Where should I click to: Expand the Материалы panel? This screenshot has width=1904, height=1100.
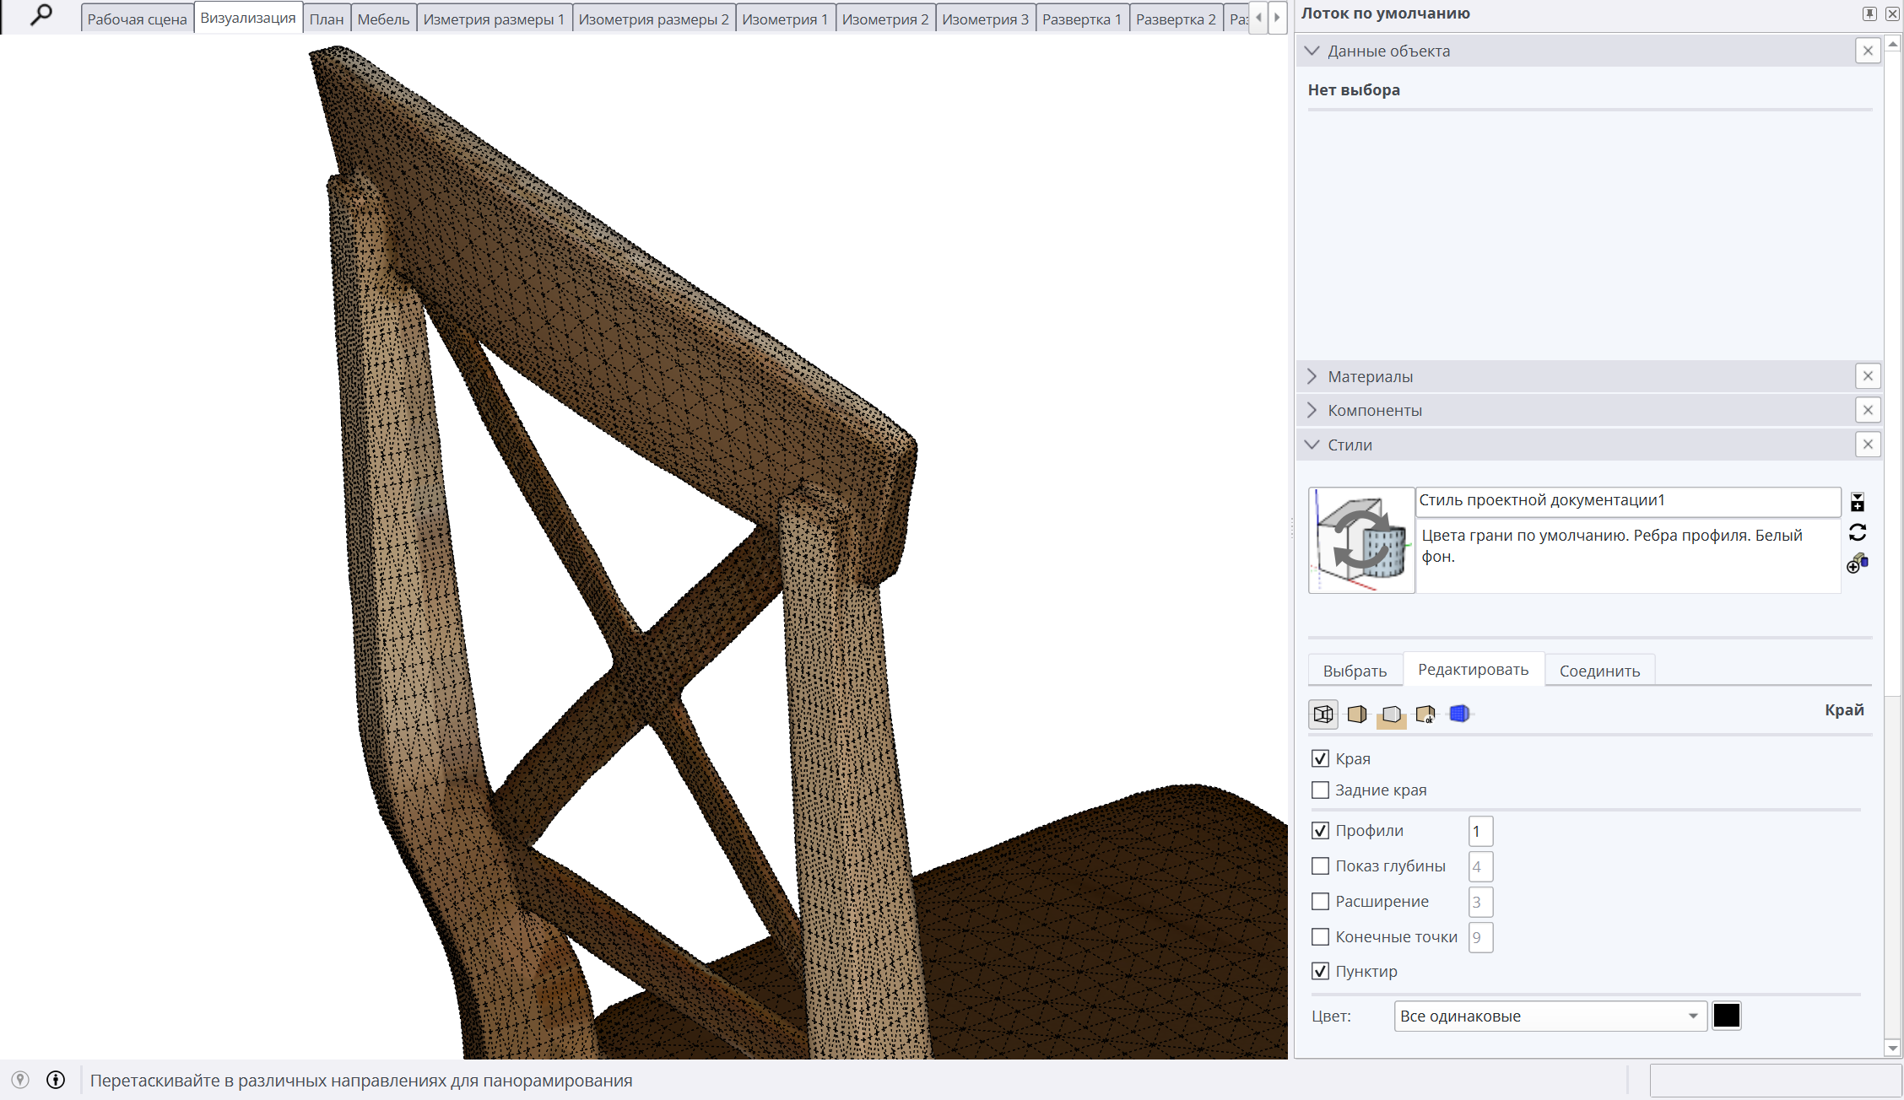[1370, 376]
